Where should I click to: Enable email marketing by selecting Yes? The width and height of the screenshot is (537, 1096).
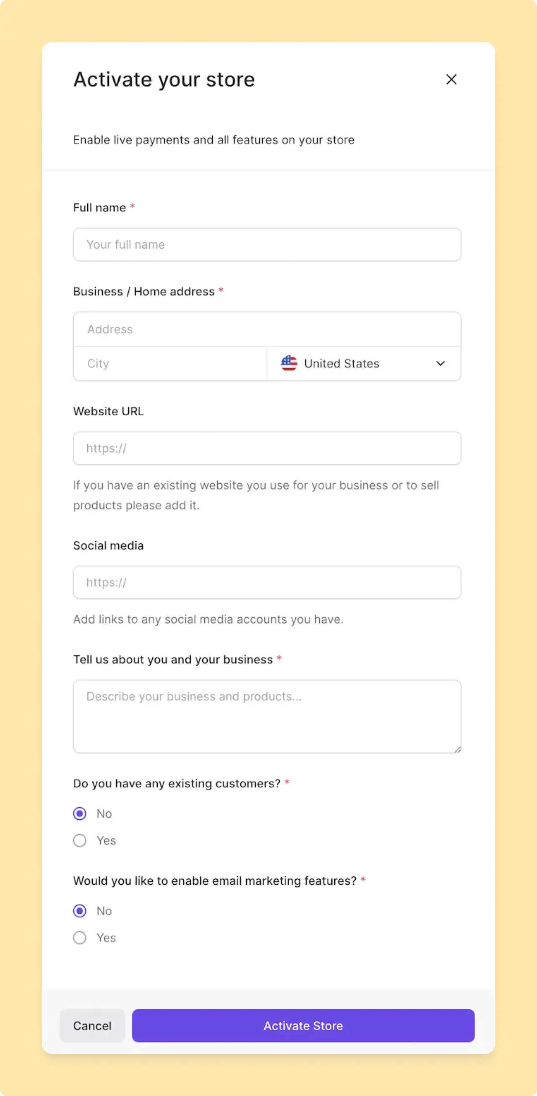[80, 938]
